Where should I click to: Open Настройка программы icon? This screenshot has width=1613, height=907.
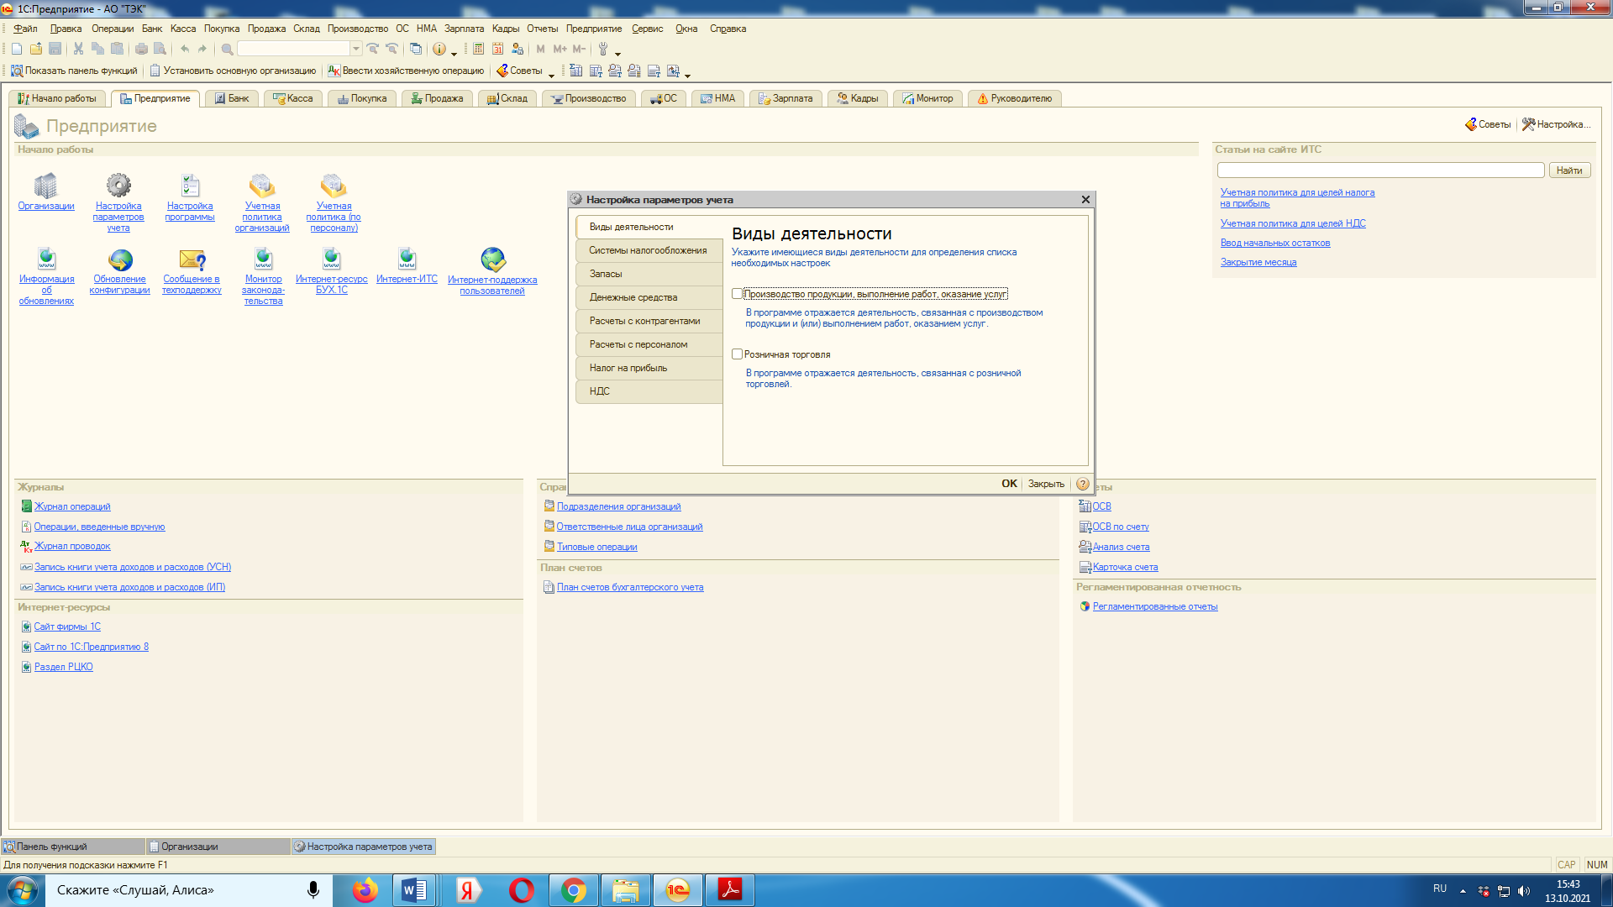(x=190, y=186)
